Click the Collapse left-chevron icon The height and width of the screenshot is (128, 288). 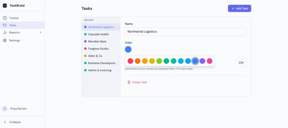point(5,122)
